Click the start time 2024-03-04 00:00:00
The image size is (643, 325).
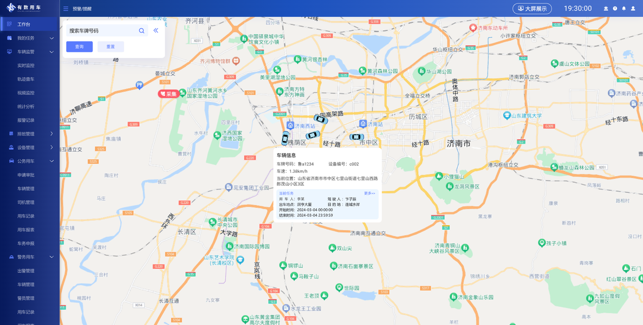(315, 210)
